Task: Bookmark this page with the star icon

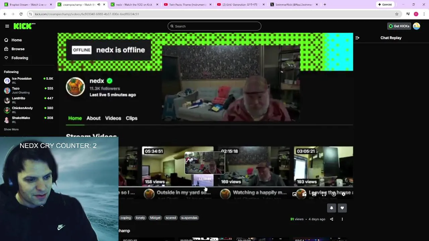Action: coord(397,14)
